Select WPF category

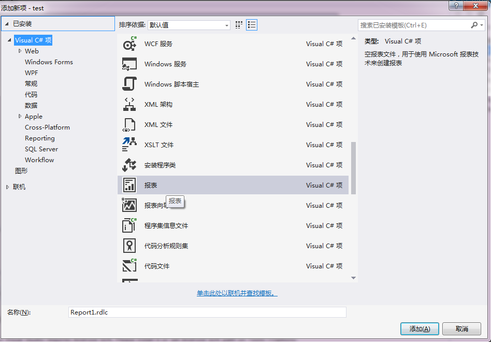[31, 73]
